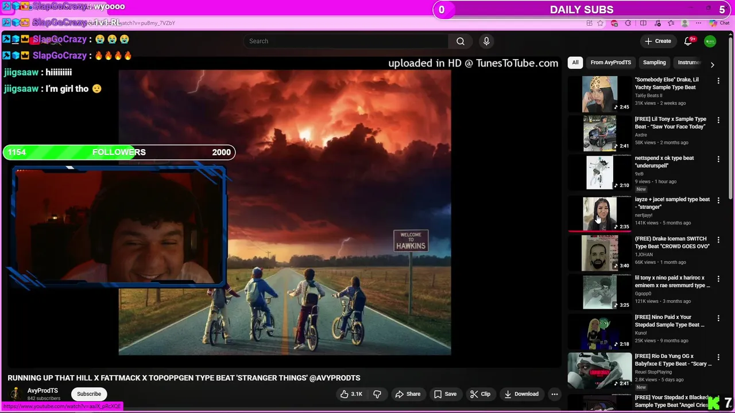This screenshot has width=735, height=413.
Task: Dislike the video with thumbs down
Action: (377, 394)
